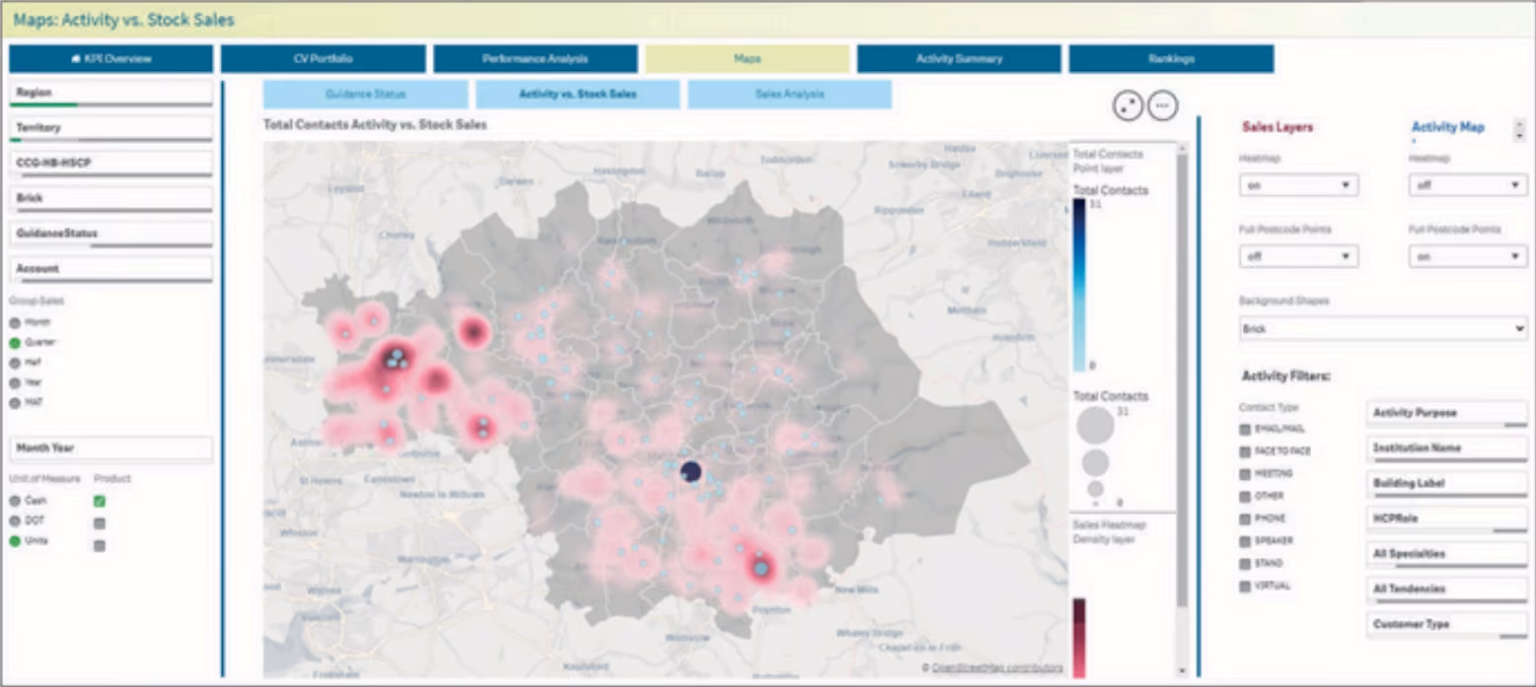Open the Building Label filter

pos(1447,484)
